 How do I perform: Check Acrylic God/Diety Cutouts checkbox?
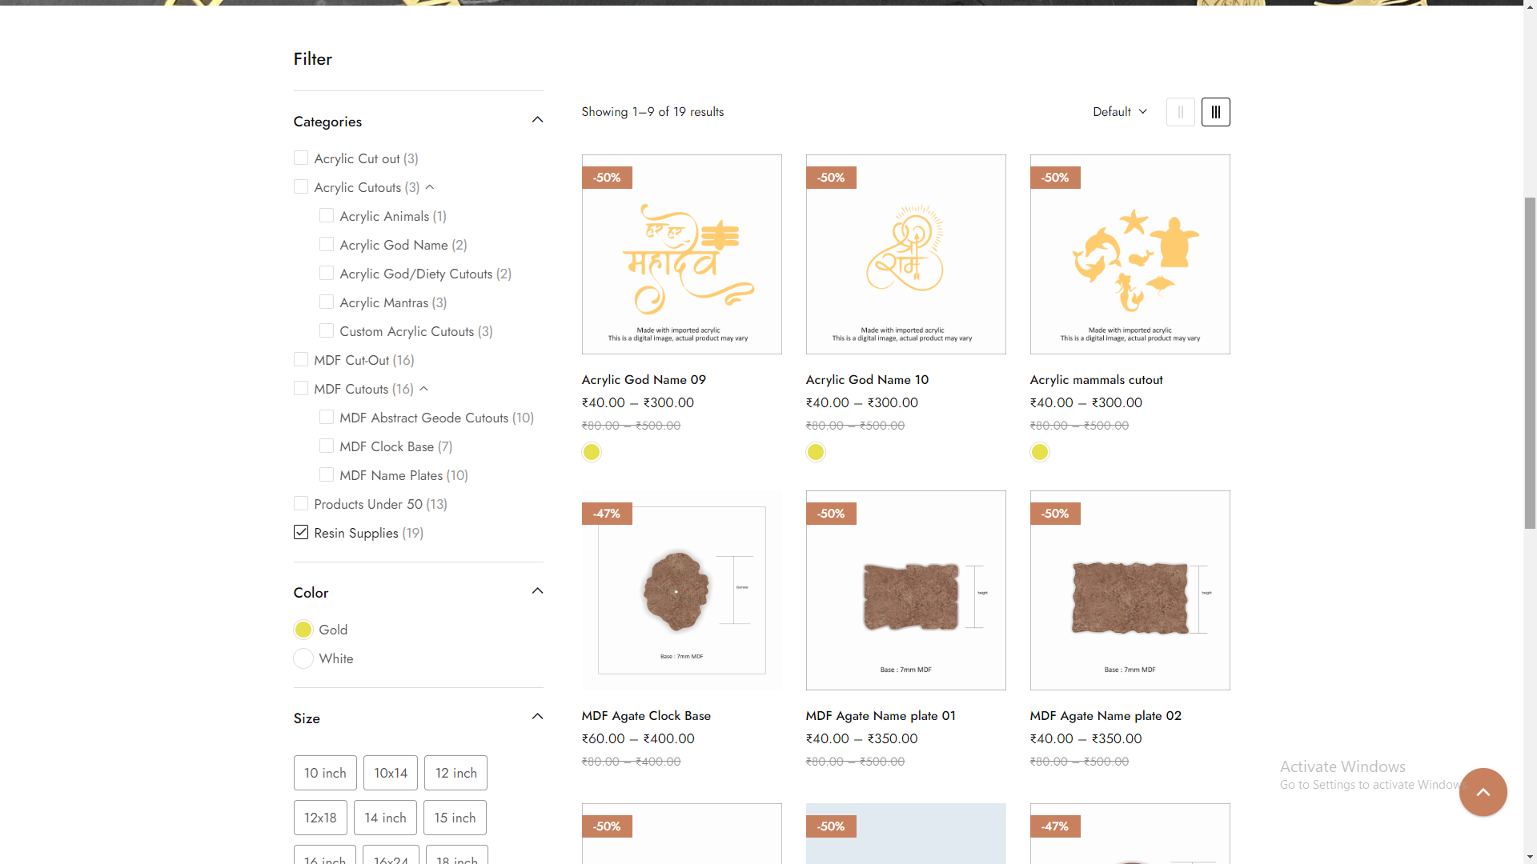327,274
